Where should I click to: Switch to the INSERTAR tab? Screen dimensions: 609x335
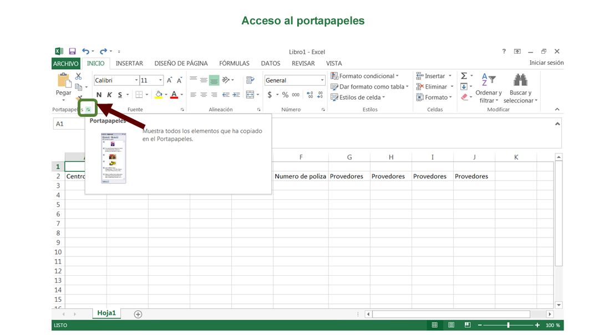click(x=129, y=63)
